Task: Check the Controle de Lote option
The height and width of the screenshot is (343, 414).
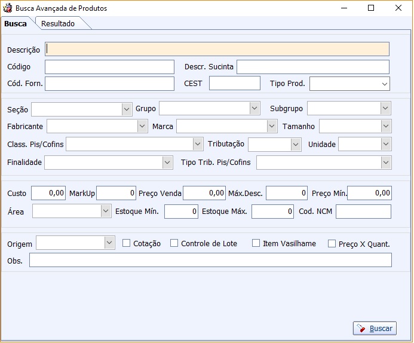Action: (x=174, y=243)
